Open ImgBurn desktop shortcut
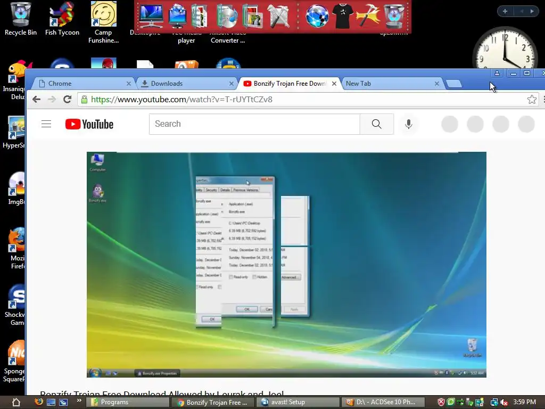545x409 pixels. [16, 188]
